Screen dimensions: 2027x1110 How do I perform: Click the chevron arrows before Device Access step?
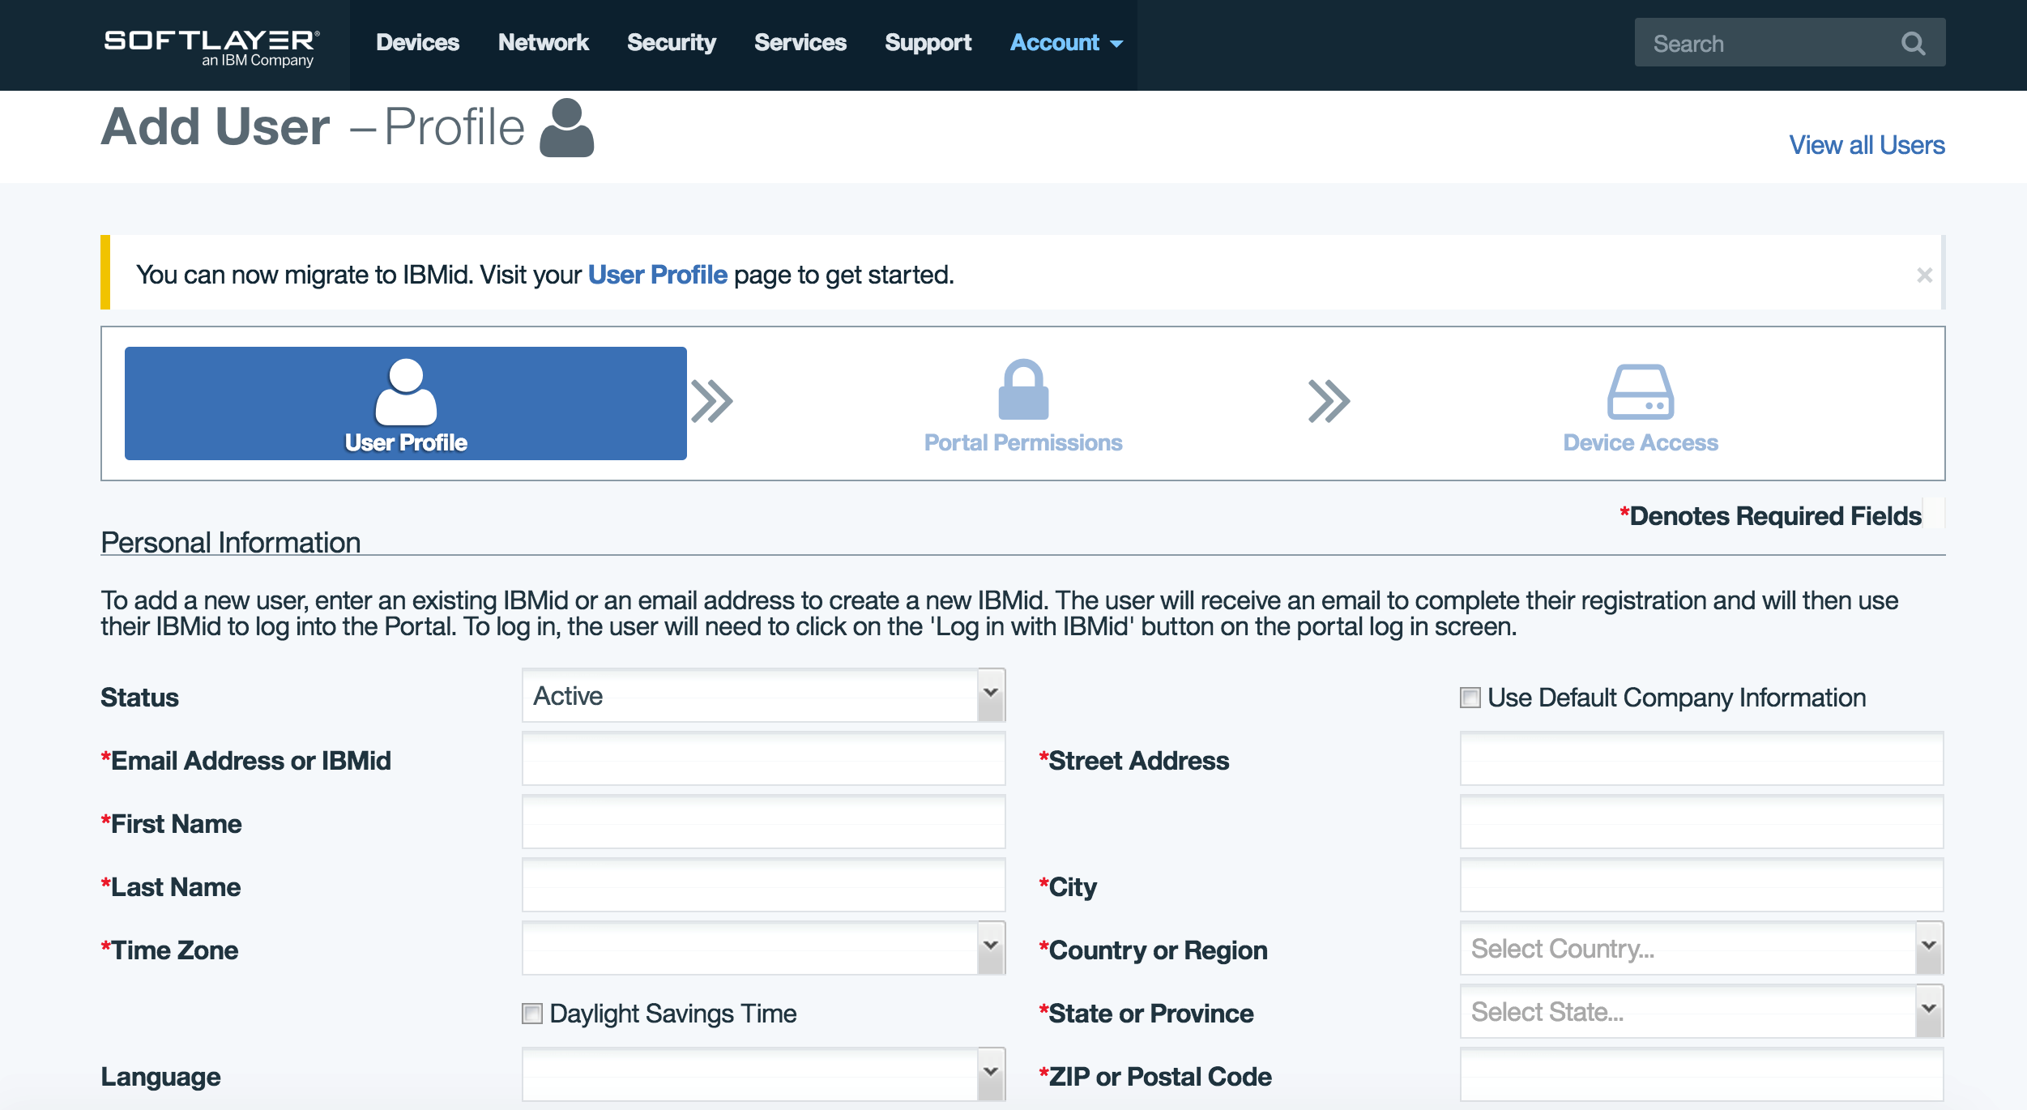point(1329,401)
